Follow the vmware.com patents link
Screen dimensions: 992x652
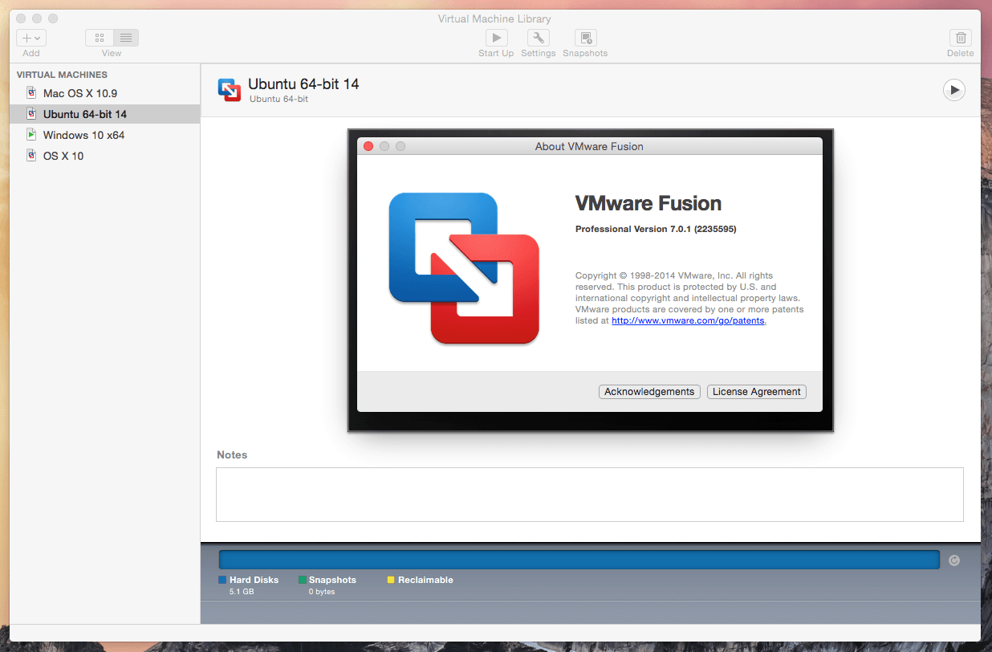point(689,320)
